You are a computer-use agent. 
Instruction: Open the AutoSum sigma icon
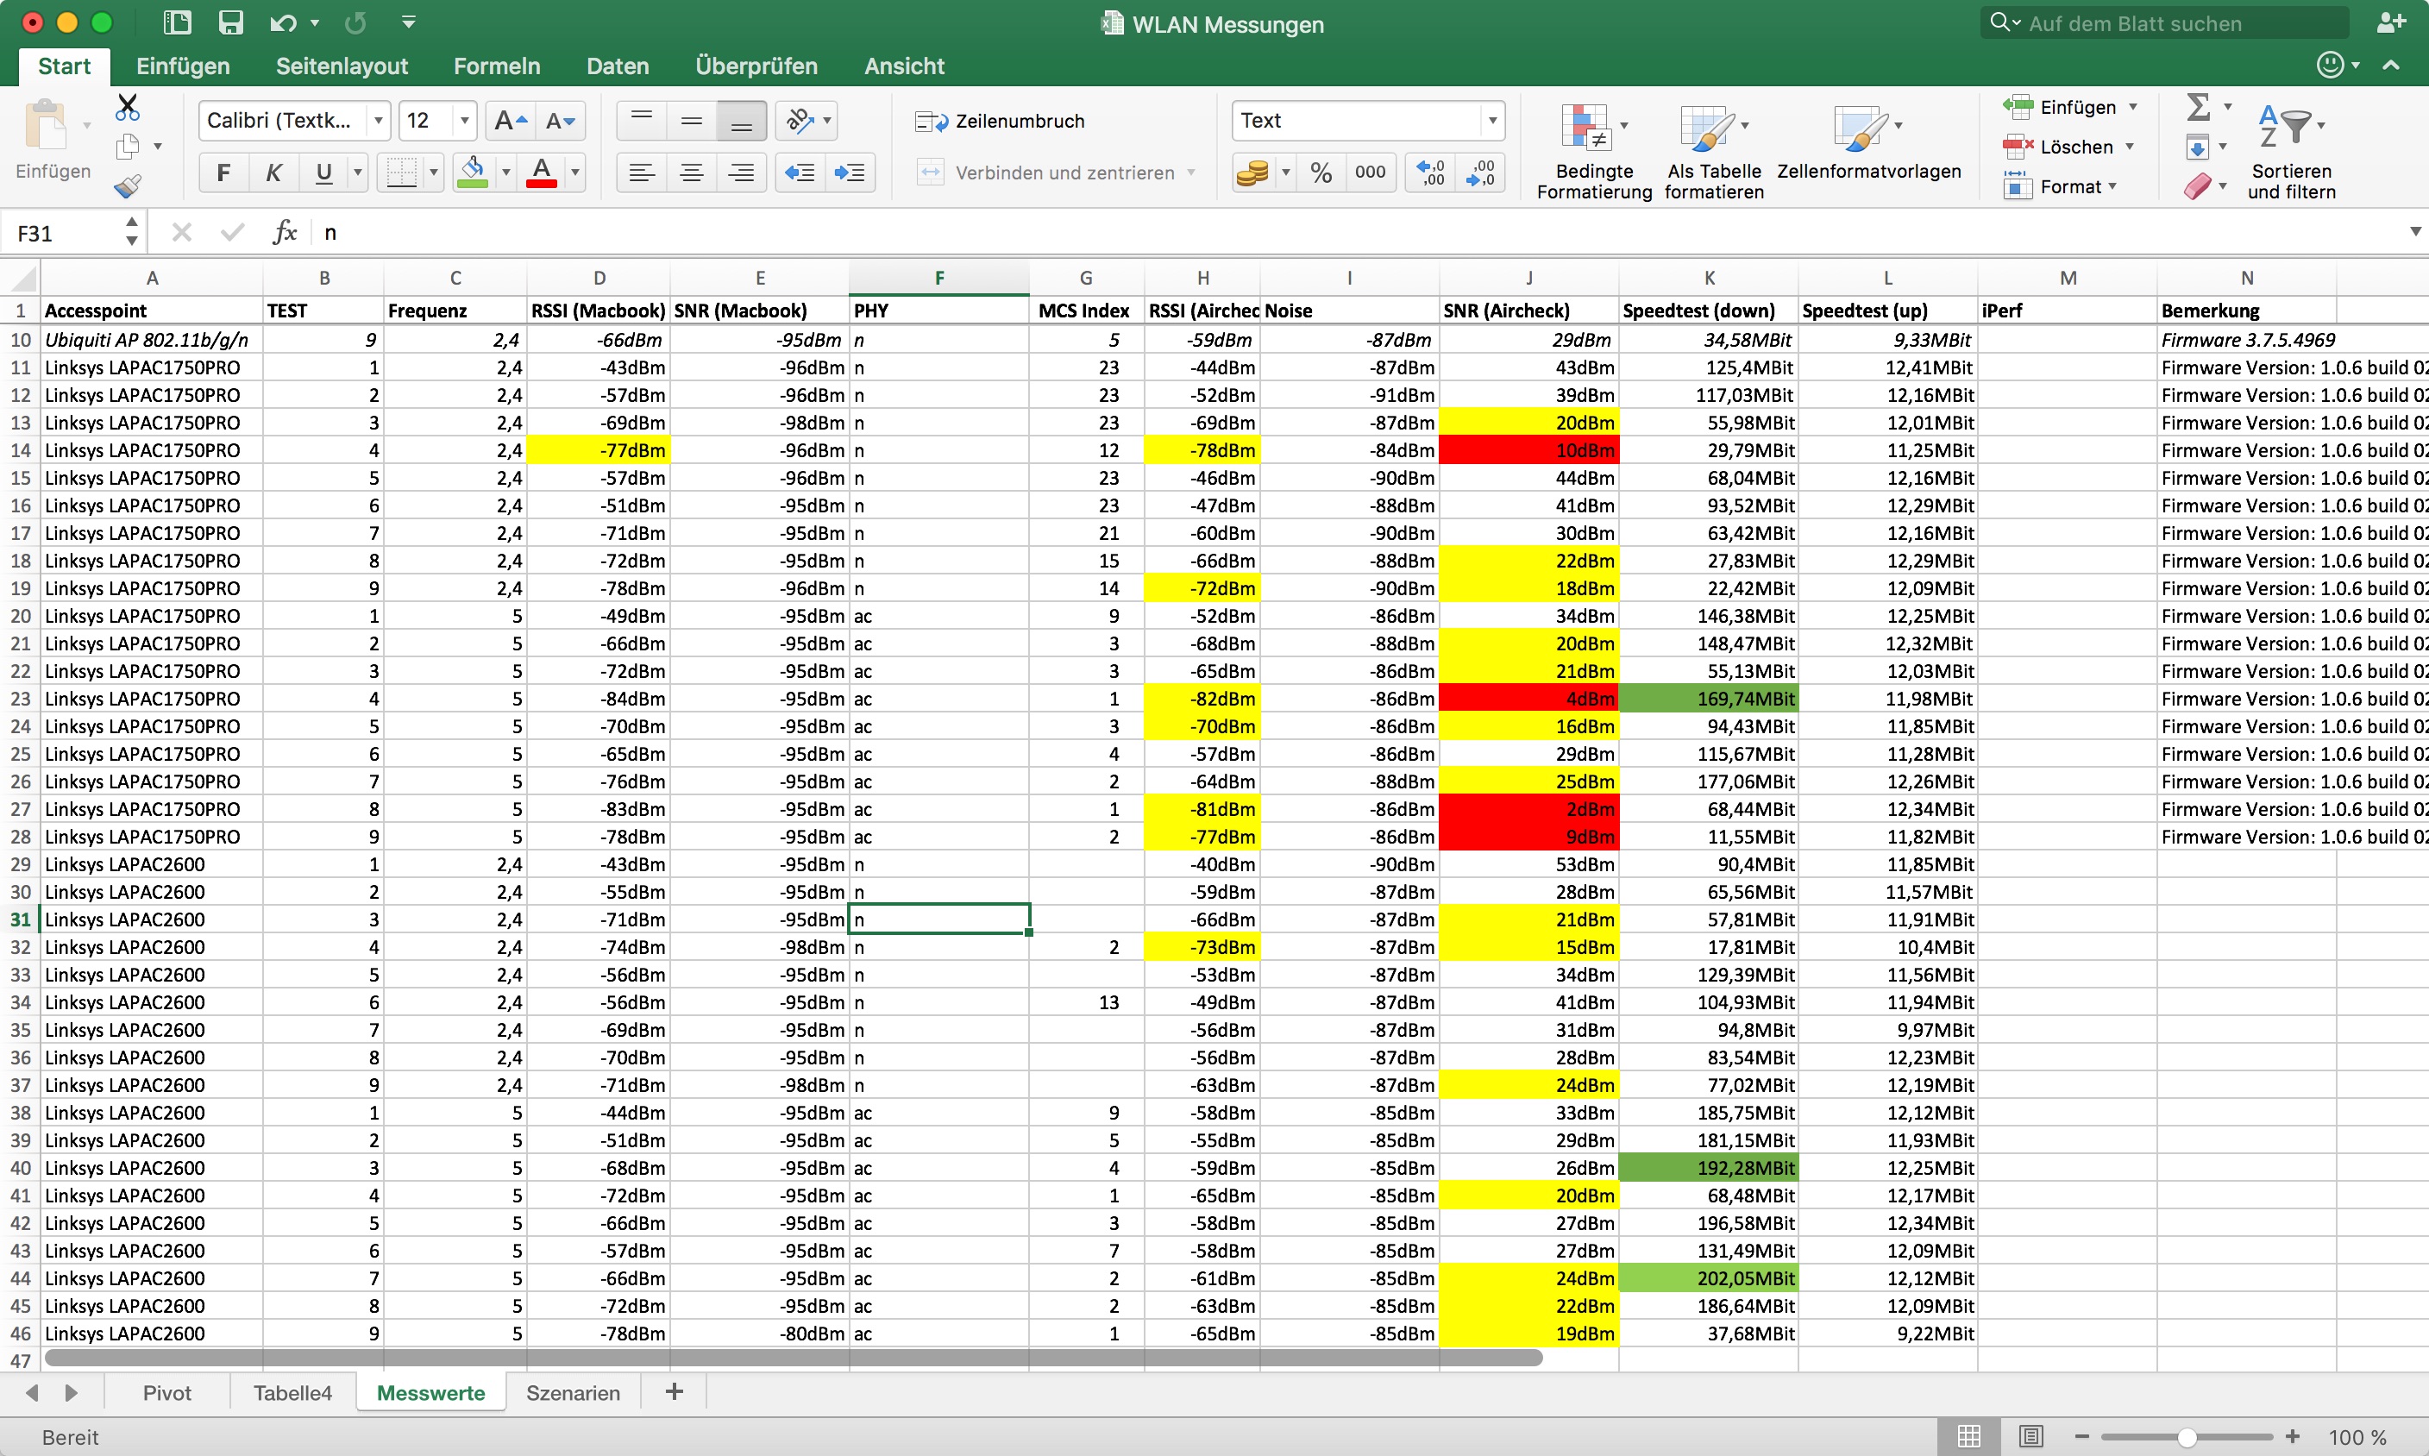[x=2199, y=106]
